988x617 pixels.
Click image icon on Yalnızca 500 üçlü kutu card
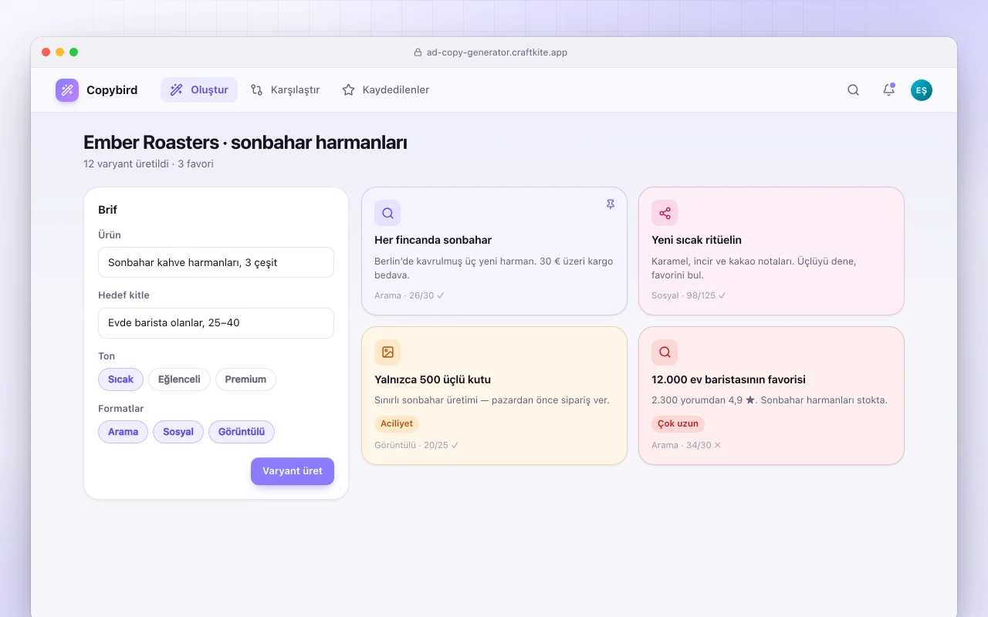[387, 352]
